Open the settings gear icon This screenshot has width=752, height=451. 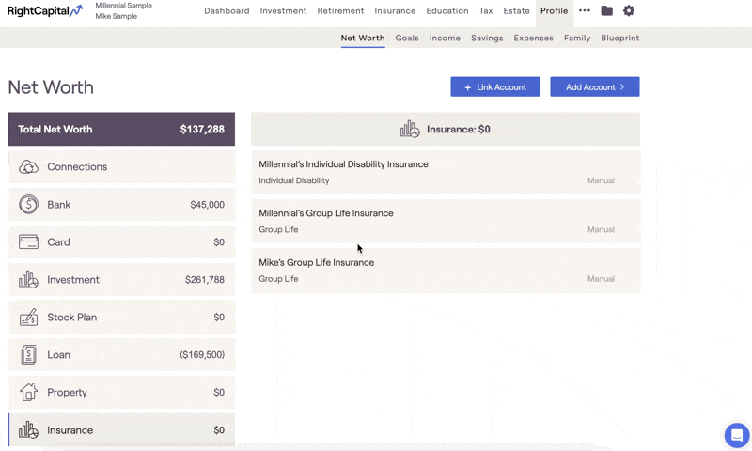[x=629, y=10]
